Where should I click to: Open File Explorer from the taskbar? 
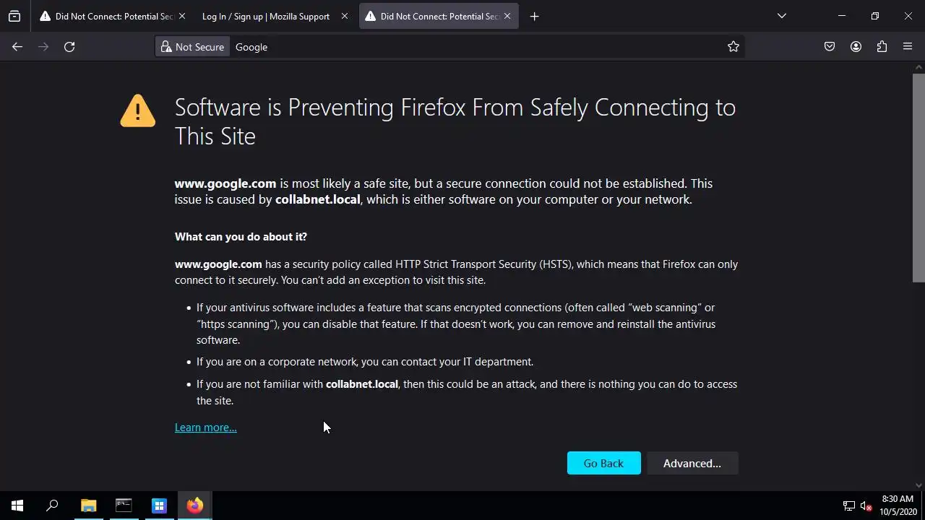pyautogui.click(x=88, y=506)
